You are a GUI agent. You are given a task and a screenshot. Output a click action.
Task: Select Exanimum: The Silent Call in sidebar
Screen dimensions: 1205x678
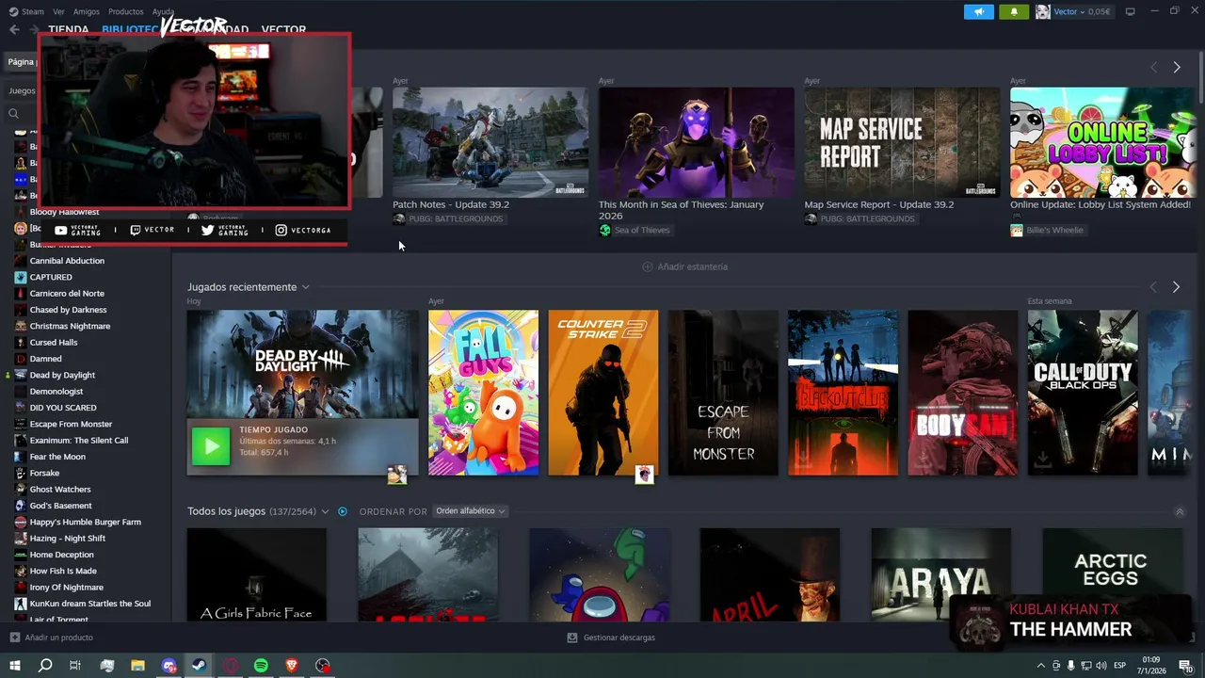coord(79,441)
